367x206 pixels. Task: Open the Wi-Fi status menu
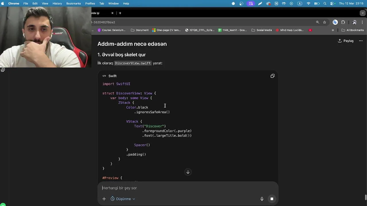click(309, 3)
